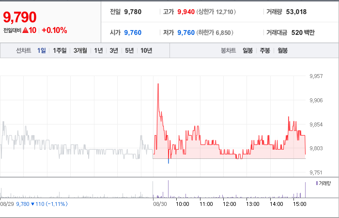Viewport: 339px width, 218px height.
Task: Select the 1일 line chart period
Action: point(42,50)
